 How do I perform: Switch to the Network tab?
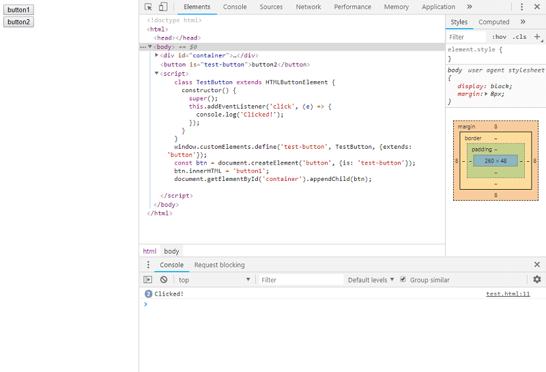[308, 7]
